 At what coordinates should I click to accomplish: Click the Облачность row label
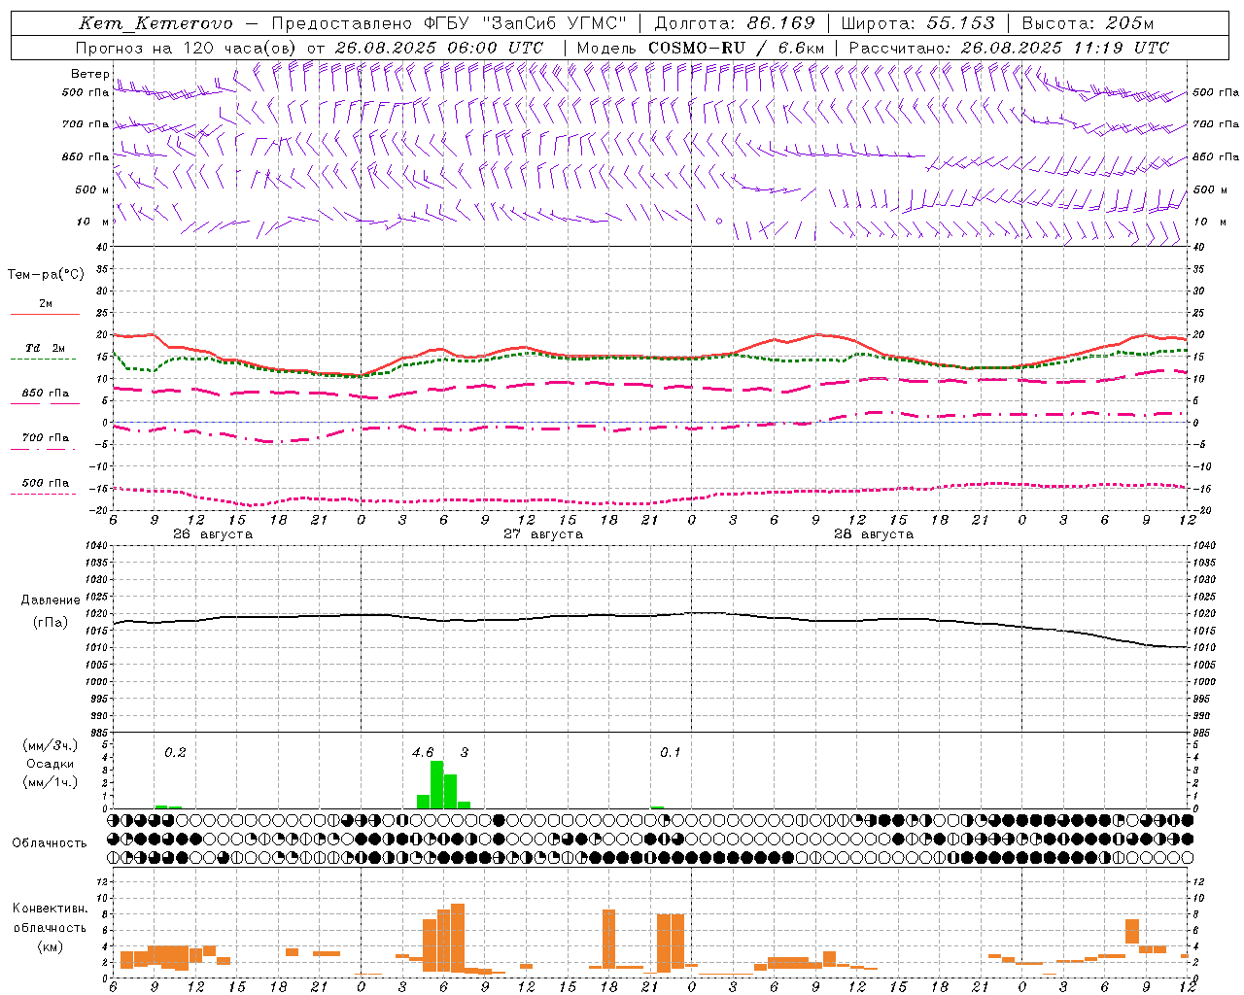tap(50, 843)
